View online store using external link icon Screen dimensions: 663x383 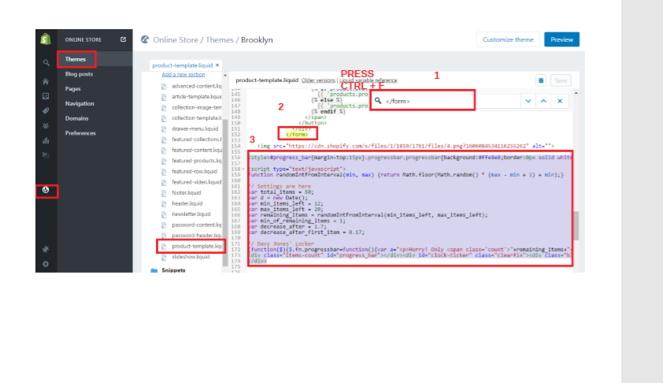pyautogui.click(x=123, y=39)
